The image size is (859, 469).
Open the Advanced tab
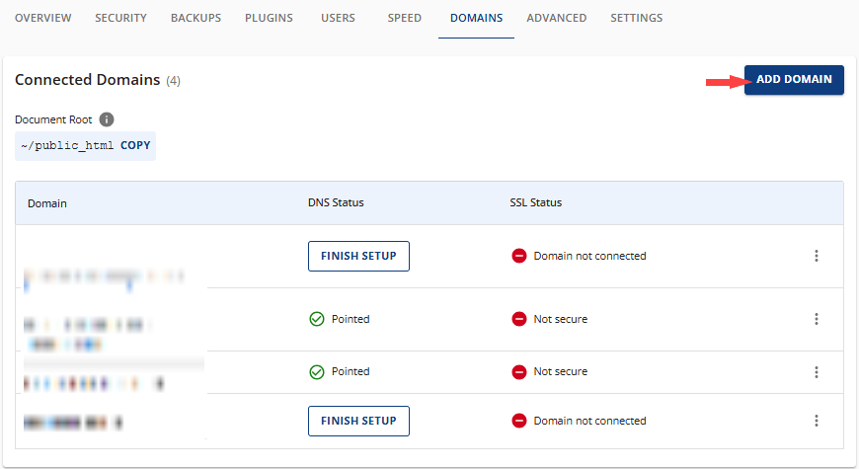(556, 18)
